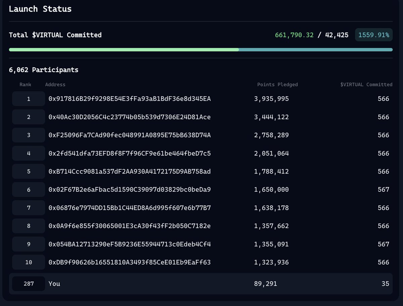
Task: Click the 2,758,289 points value
Action: click(271, 135)
